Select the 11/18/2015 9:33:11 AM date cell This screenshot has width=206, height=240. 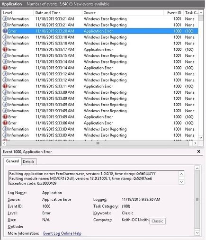55,86
